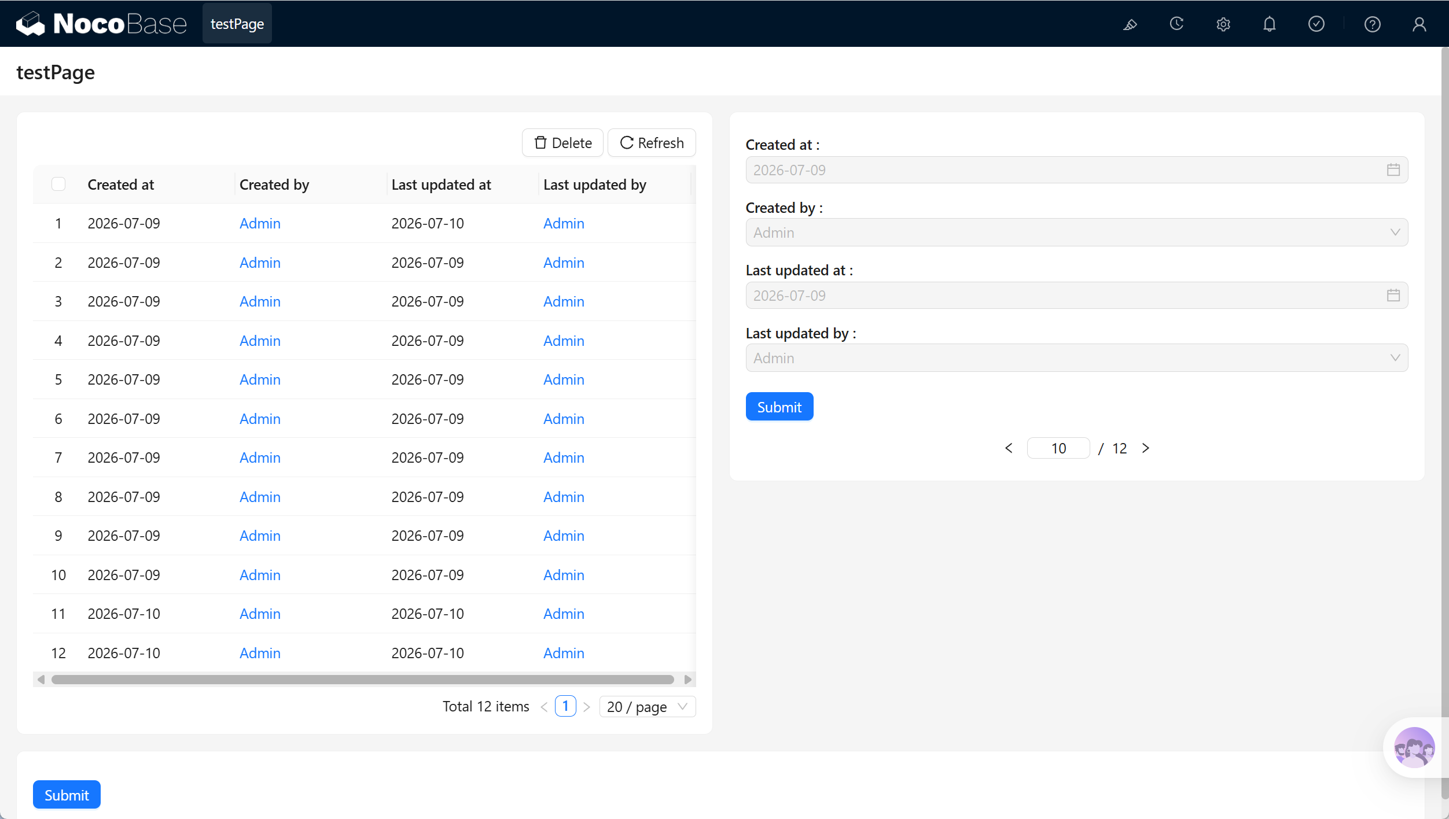Go to previous record in form pagination
Screen dimensions: 1449x819
[x=1009, y=448]
